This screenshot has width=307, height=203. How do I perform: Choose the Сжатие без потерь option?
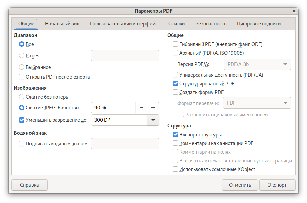click(22, 97)
